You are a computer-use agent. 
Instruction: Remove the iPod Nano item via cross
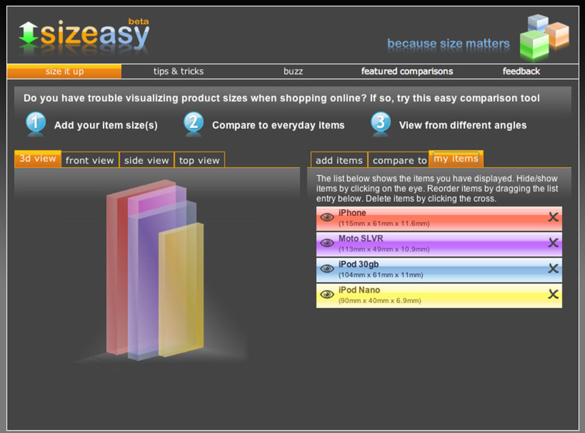(553, 294)
